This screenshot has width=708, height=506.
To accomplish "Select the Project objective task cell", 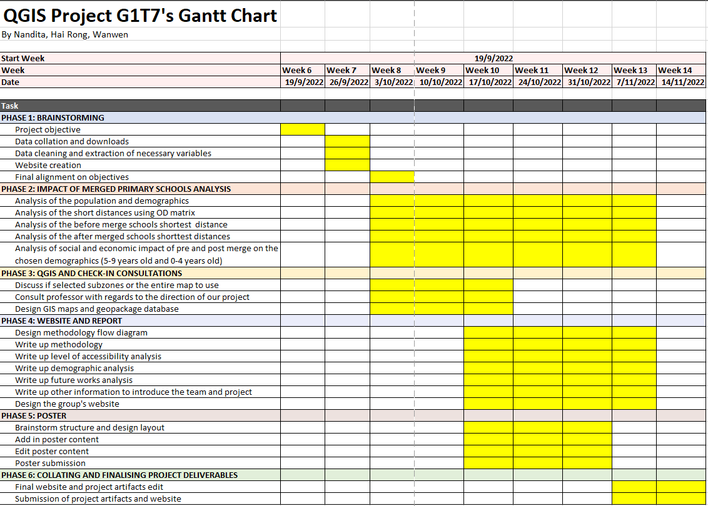I will pos(48,129).
